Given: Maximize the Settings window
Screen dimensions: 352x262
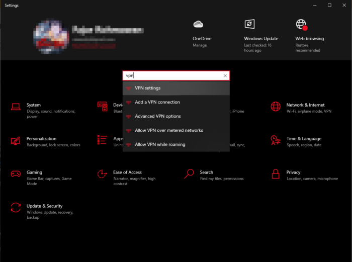Looking at the screenshot, I should click(x=329, y=5).
